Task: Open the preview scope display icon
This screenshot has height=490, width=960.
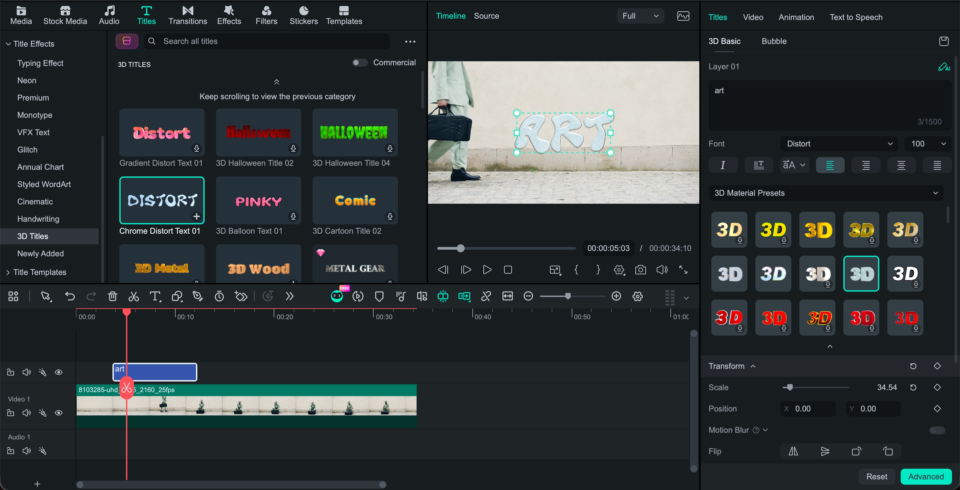Action: [683, 16]
